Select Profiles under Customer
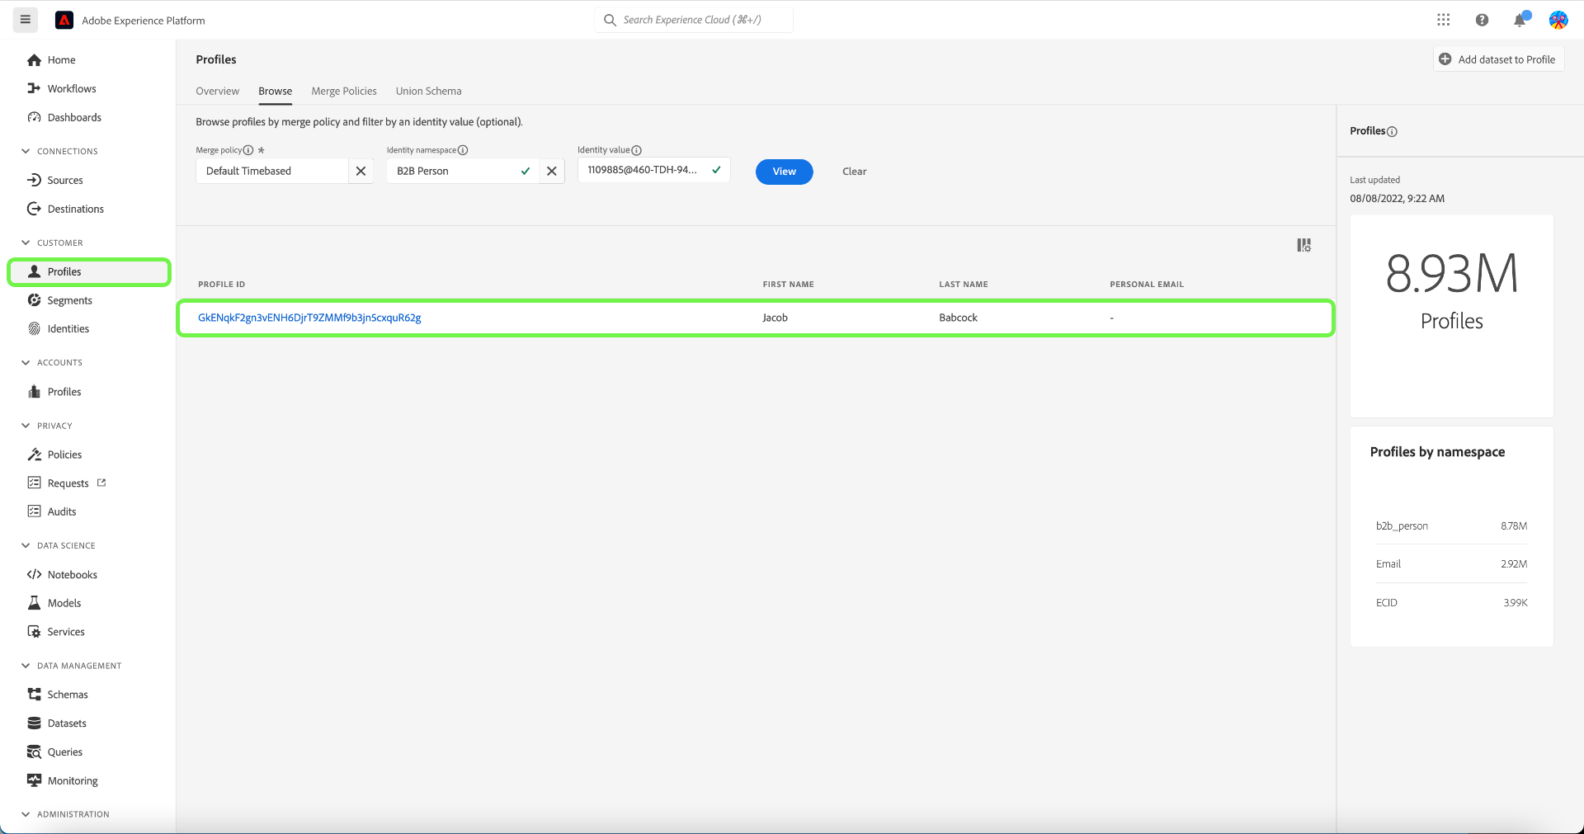1584x834 pixels. [89, 272]
